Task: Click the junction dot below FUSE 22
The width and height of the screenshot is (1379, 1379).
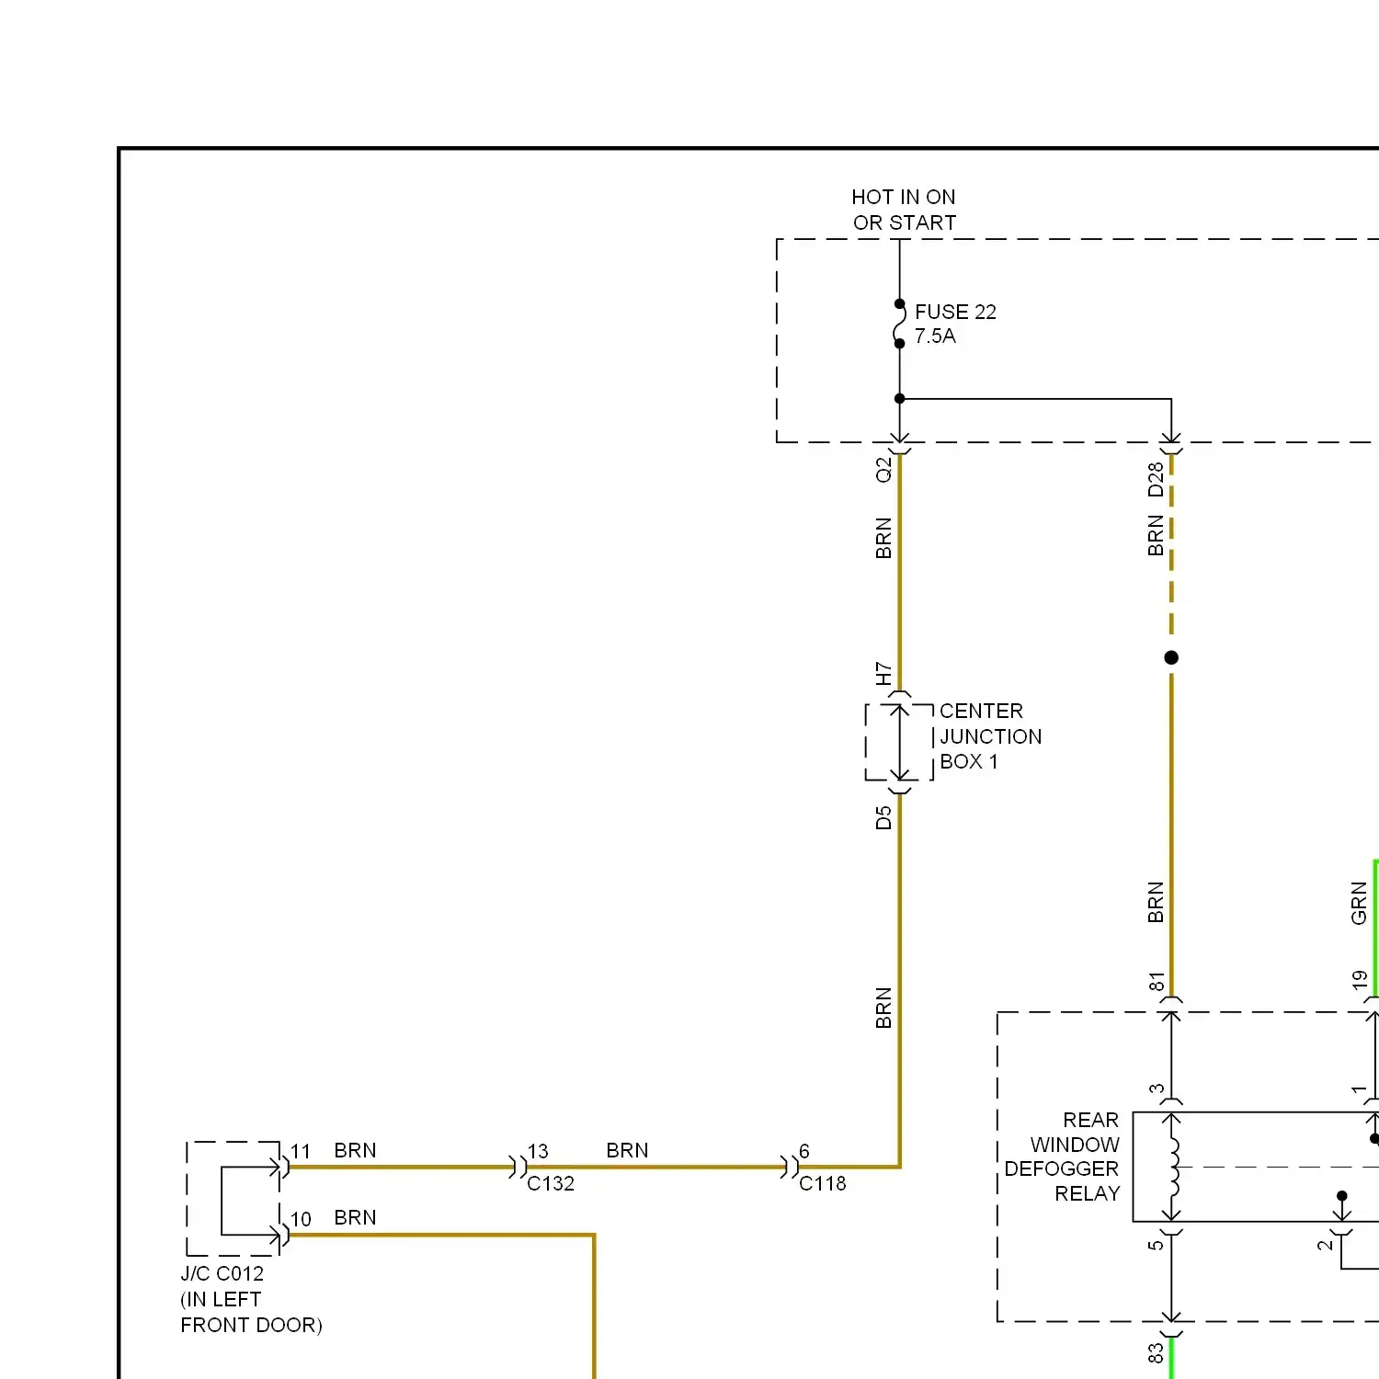Action: click(x=899, y=399)
